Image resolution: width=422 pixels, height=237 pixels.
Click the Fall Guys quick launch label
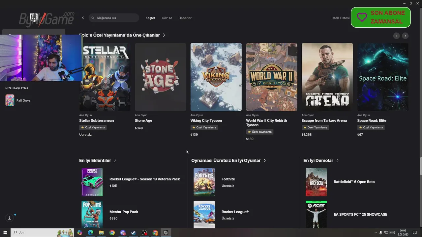point(23,101)
